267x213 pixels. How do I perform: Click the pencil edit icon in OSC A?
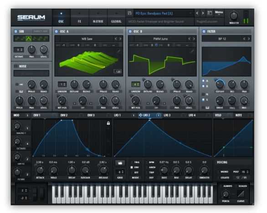click(x=118, y=51)
